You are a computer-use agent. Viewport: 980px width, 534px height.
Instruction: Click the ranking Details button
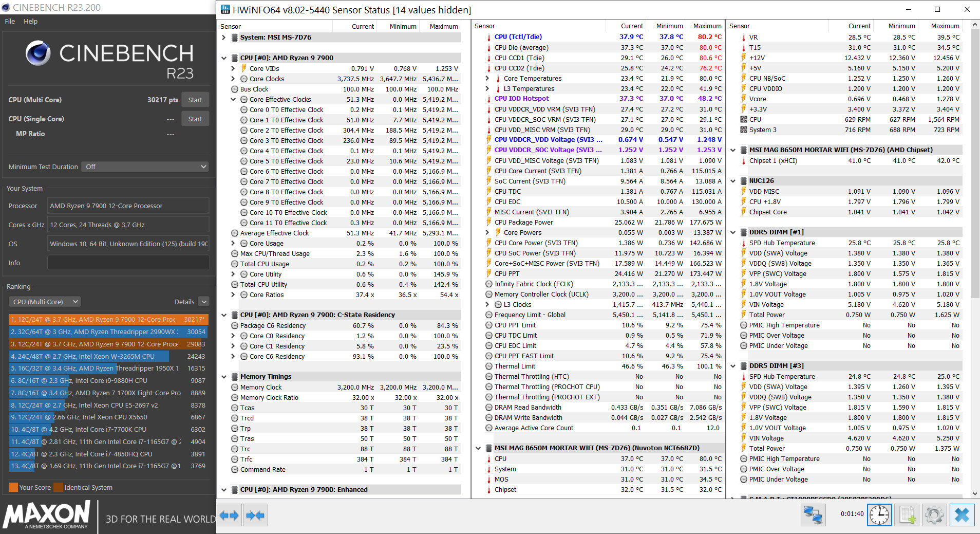pyautogui.click(x=184, y=302)
